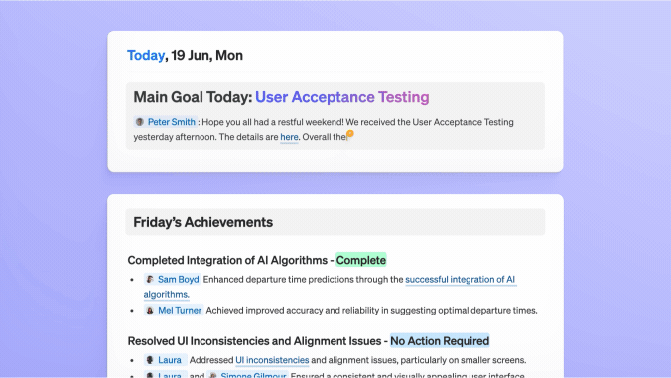Click the 'User Acceptance Testing' gradient heading

[342, 97]
